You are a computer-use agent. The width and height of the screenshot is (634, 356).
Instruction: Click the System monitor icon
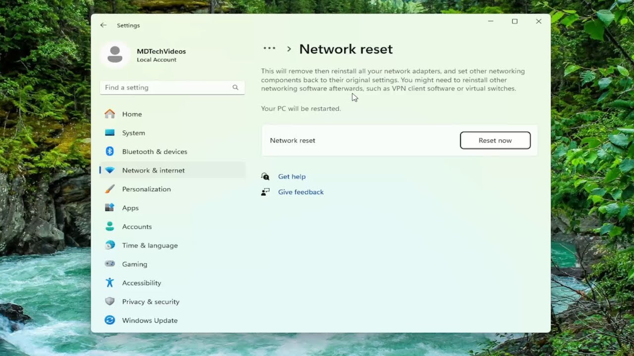(x=110, y=133)
